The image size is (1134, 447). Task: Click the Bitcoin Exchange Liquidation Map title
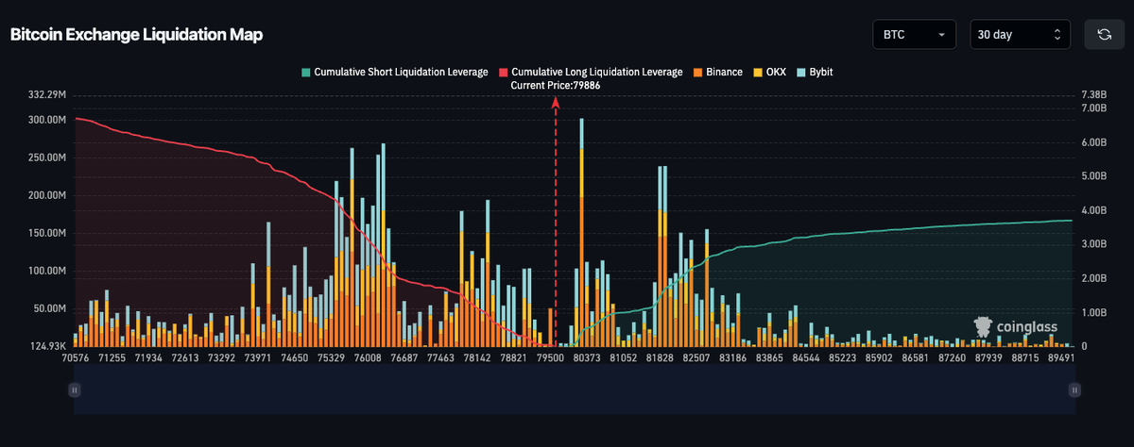pyautogui.click(x=136, y=34)
